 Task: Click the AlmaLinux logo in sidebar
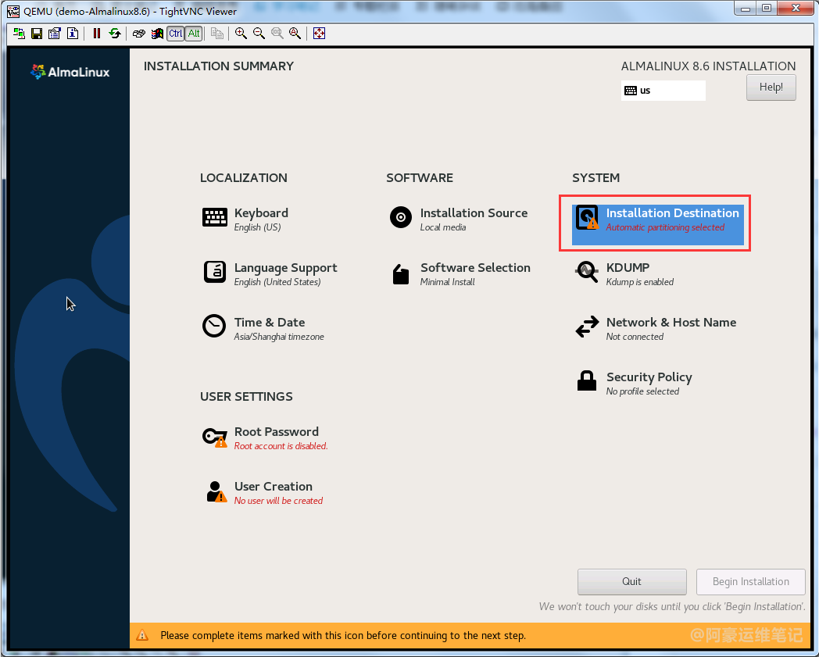click(x=70, y=72)
